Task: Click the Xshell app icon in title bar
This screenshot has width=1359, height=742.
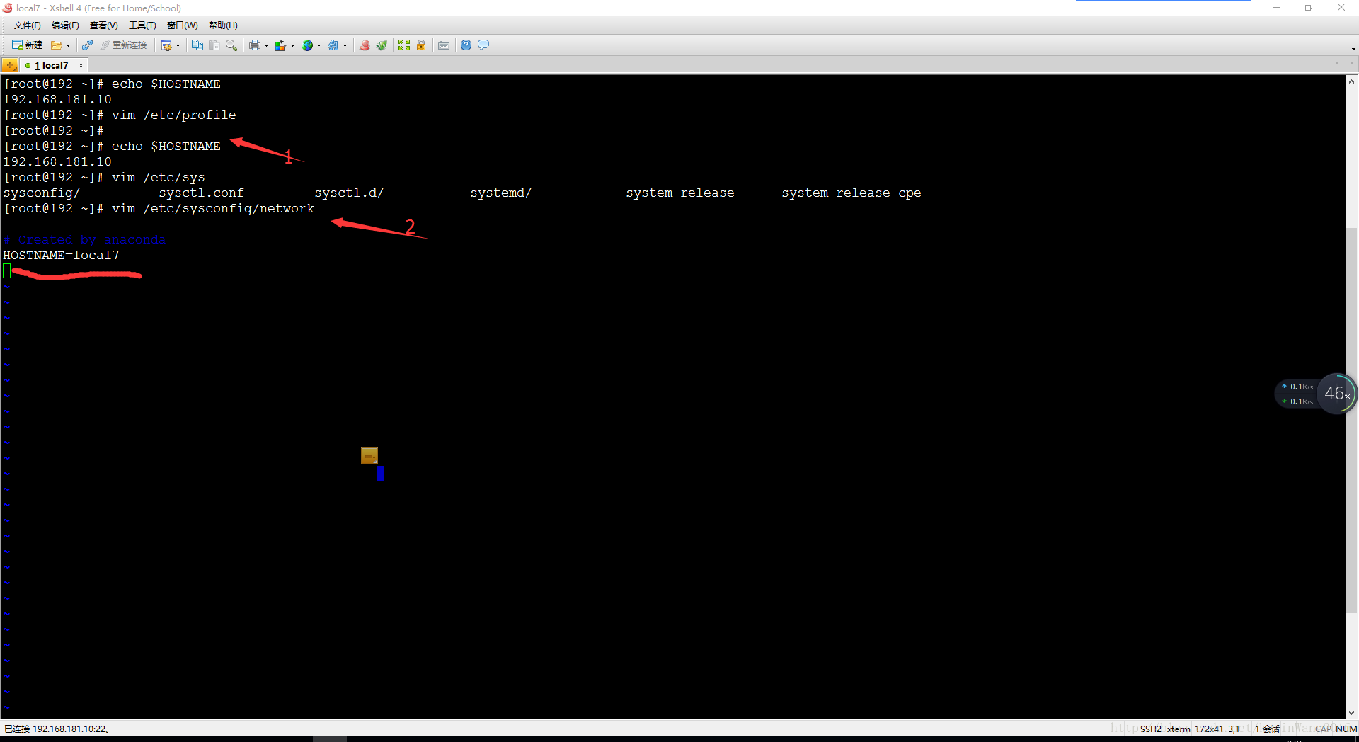Action: tap(8, 8)
